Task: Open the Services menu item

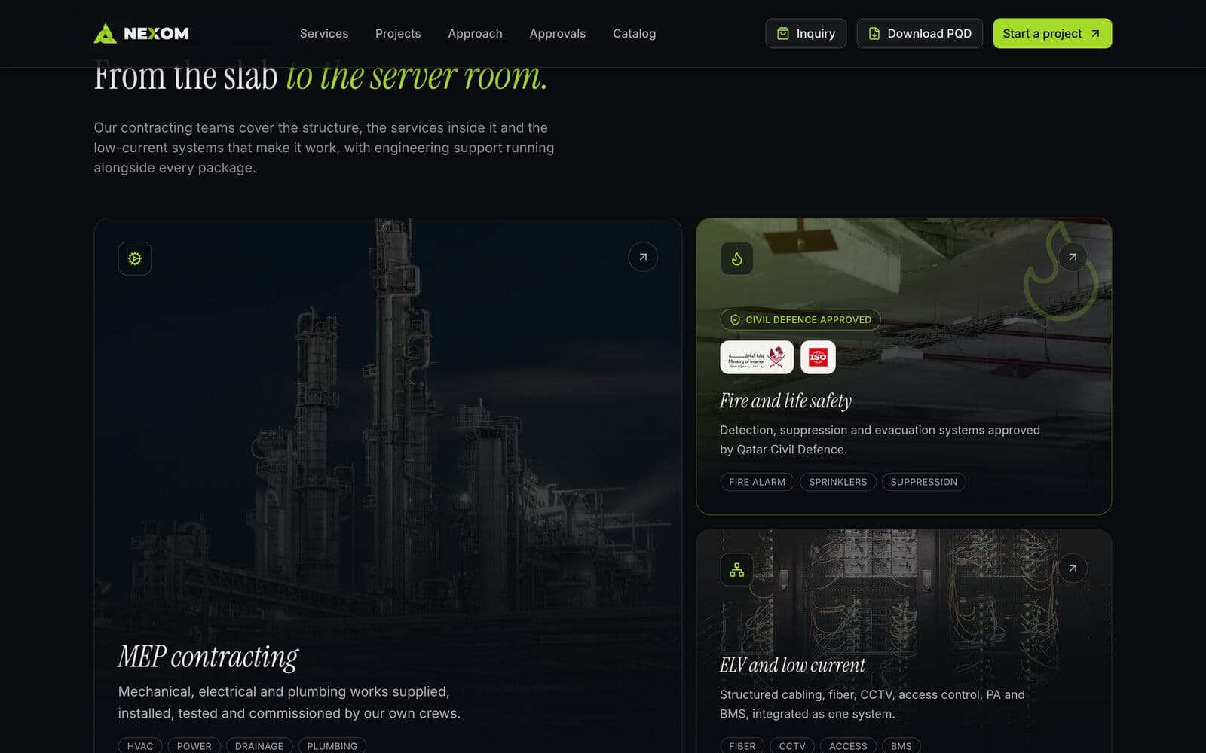Action: tap(324, 33)
